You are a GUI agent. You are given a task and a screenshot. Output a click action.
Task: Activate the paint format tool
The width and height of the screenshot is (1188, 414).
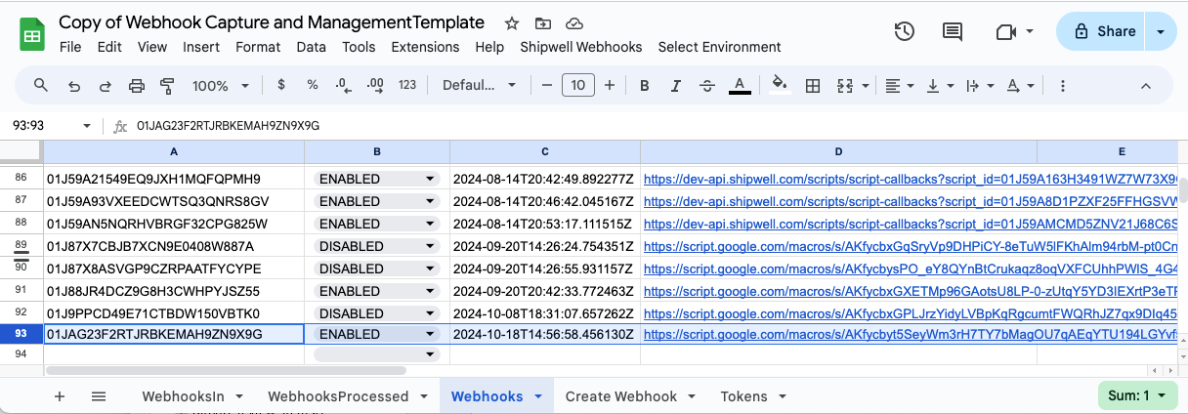click(x=166, y=85)
